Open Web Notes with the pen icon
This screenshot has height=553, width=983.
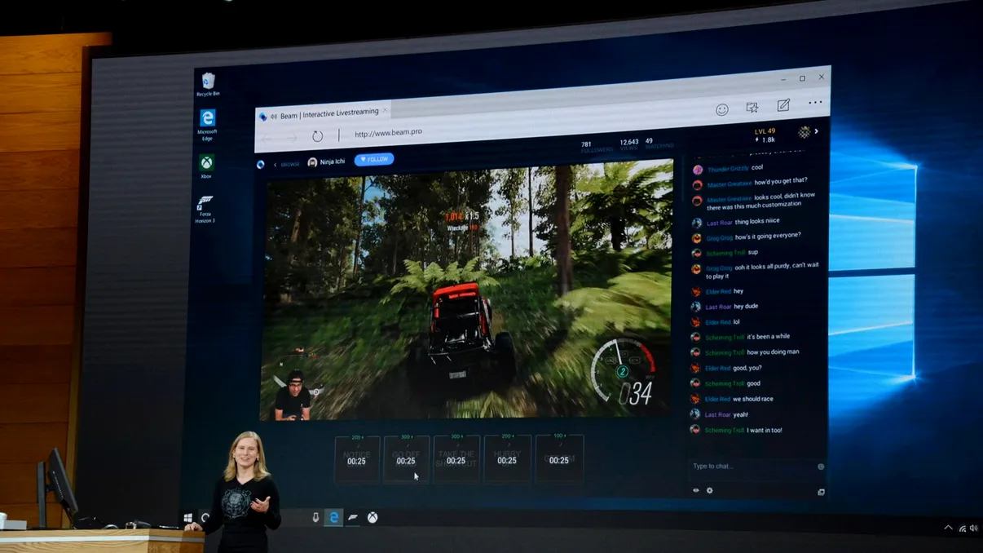pos(783,106)
